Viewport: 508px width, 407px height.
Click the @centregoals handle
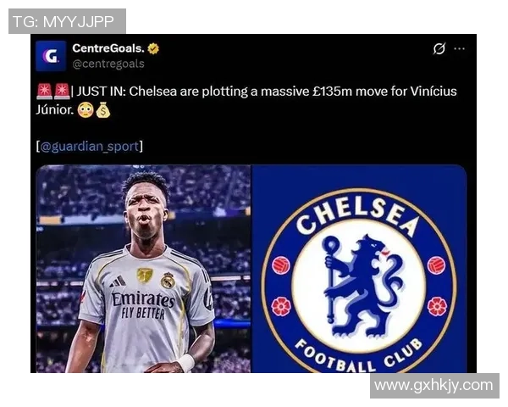pyautogui.click(x=108, y=64)
